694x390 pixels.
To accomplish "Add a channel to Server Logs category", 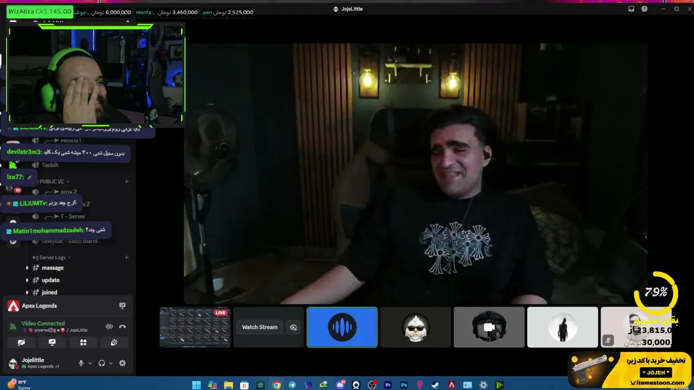I will click(x=127, y=257).
